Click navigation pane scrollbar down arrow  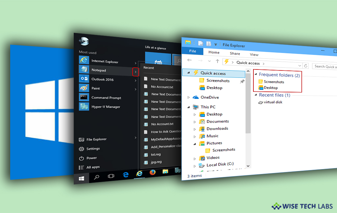click(x=248, y=166)
